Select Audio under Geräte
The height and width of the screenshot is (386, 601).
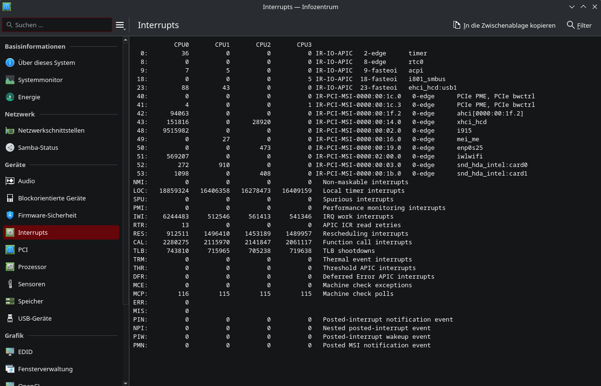pyautogui.click(x=61, y=181)
